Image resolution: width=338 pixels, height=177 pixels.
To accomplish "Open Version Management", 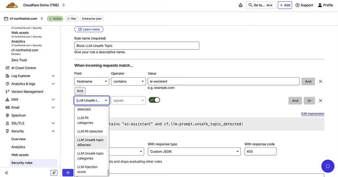I will 27,92.
